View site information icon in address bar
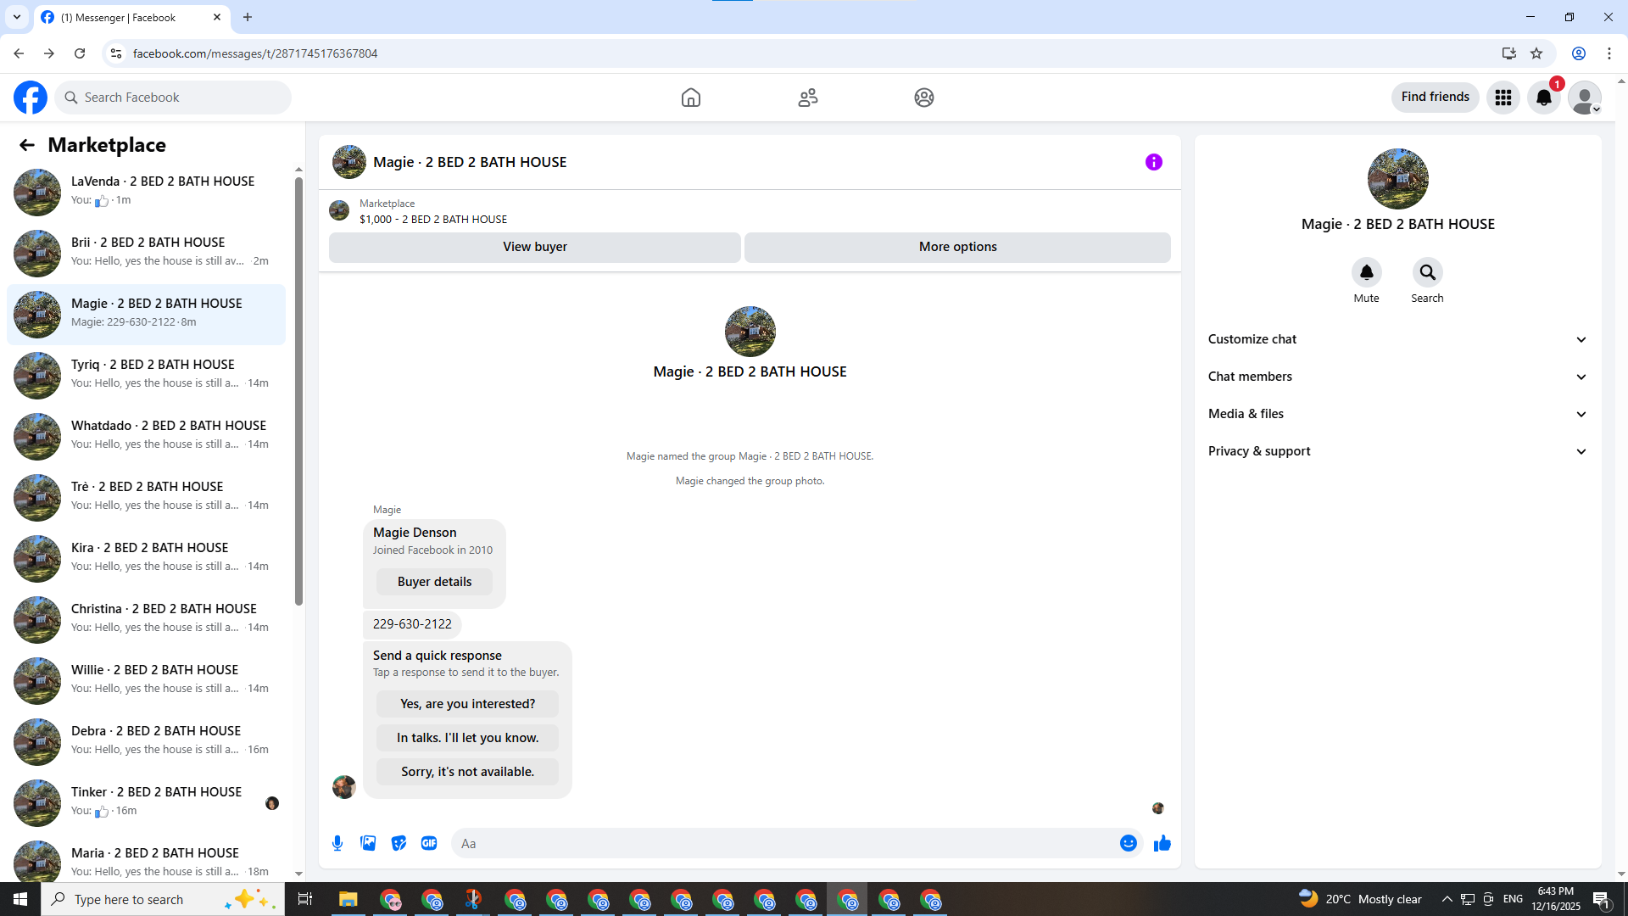This screenshot has height=916, width=1628. 116,53
